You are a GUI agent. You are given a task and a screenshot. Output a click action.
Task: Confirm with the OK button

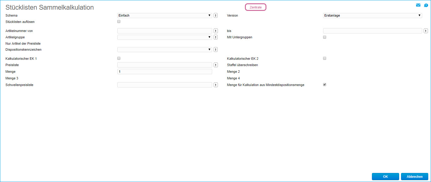pos(385,177)
